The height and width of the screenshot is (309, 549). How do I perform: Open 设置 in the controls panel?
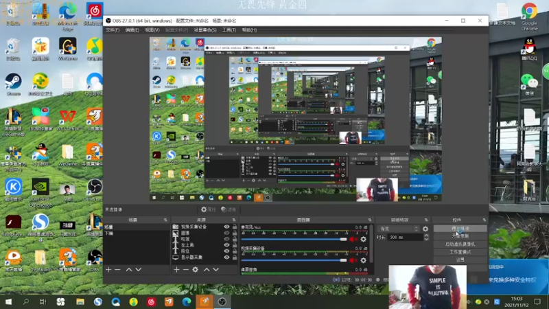(460, 260)
